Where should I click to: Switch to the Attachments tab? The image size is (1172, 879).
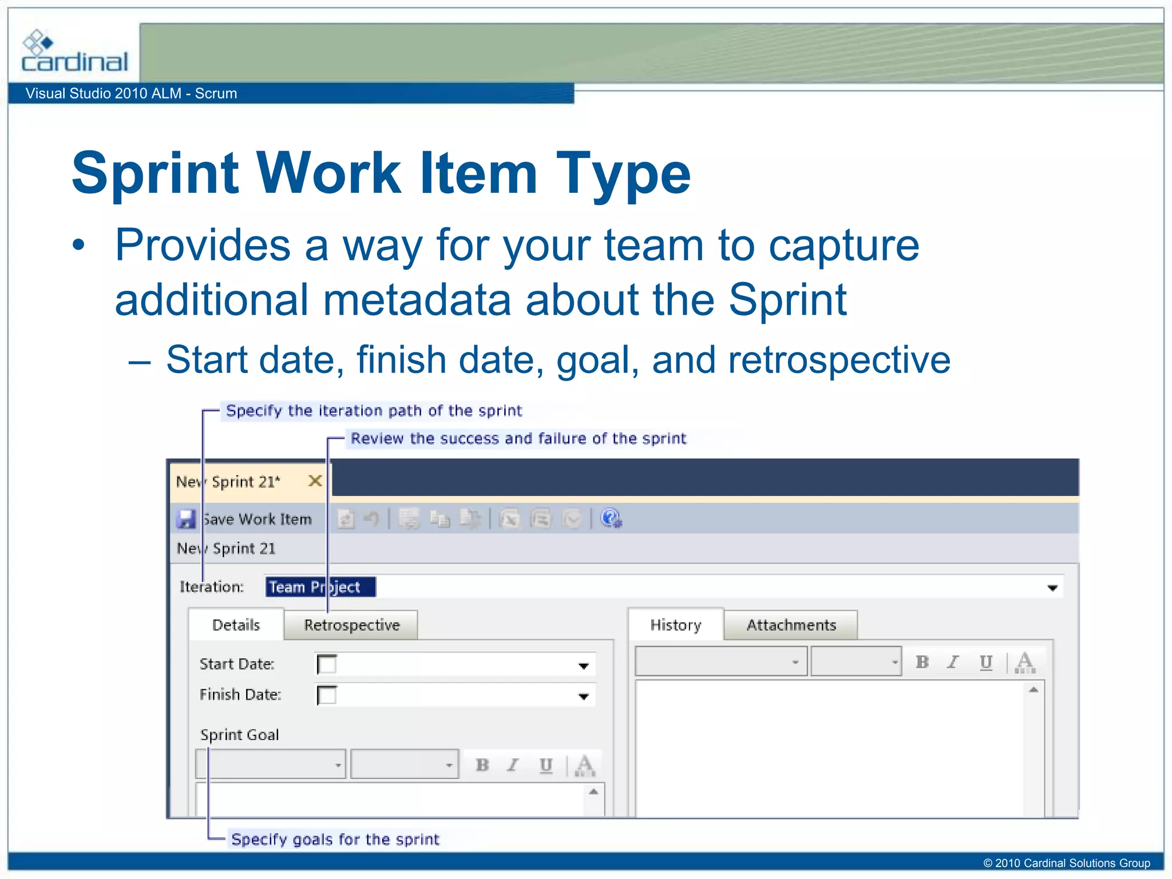click(791, 625)
